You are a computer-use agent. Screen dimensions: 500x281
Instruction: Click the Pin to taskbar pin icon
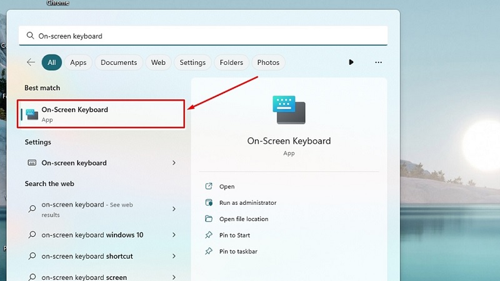pos(209,252)
